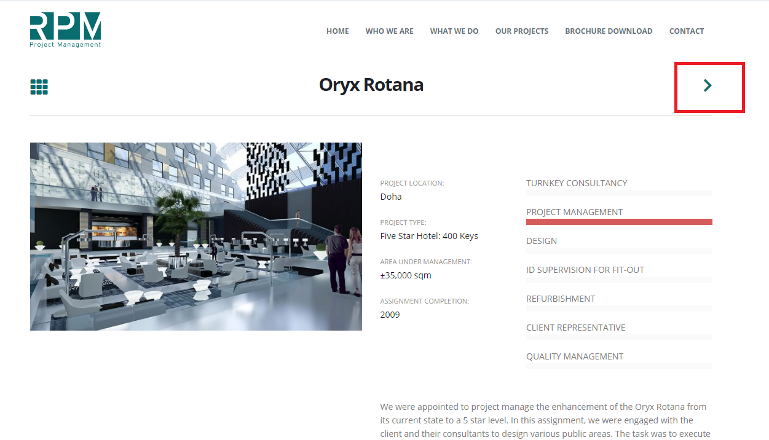This screenshot has width=769, height=440.
Task: Click the Five Star Hotel: 400 Keys text
Action: click(429, 236)
